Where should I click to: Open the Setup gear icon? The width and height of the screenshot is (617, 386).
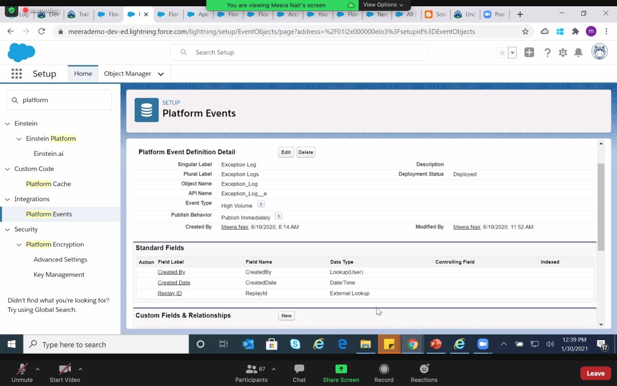click(x=563, y=52)
